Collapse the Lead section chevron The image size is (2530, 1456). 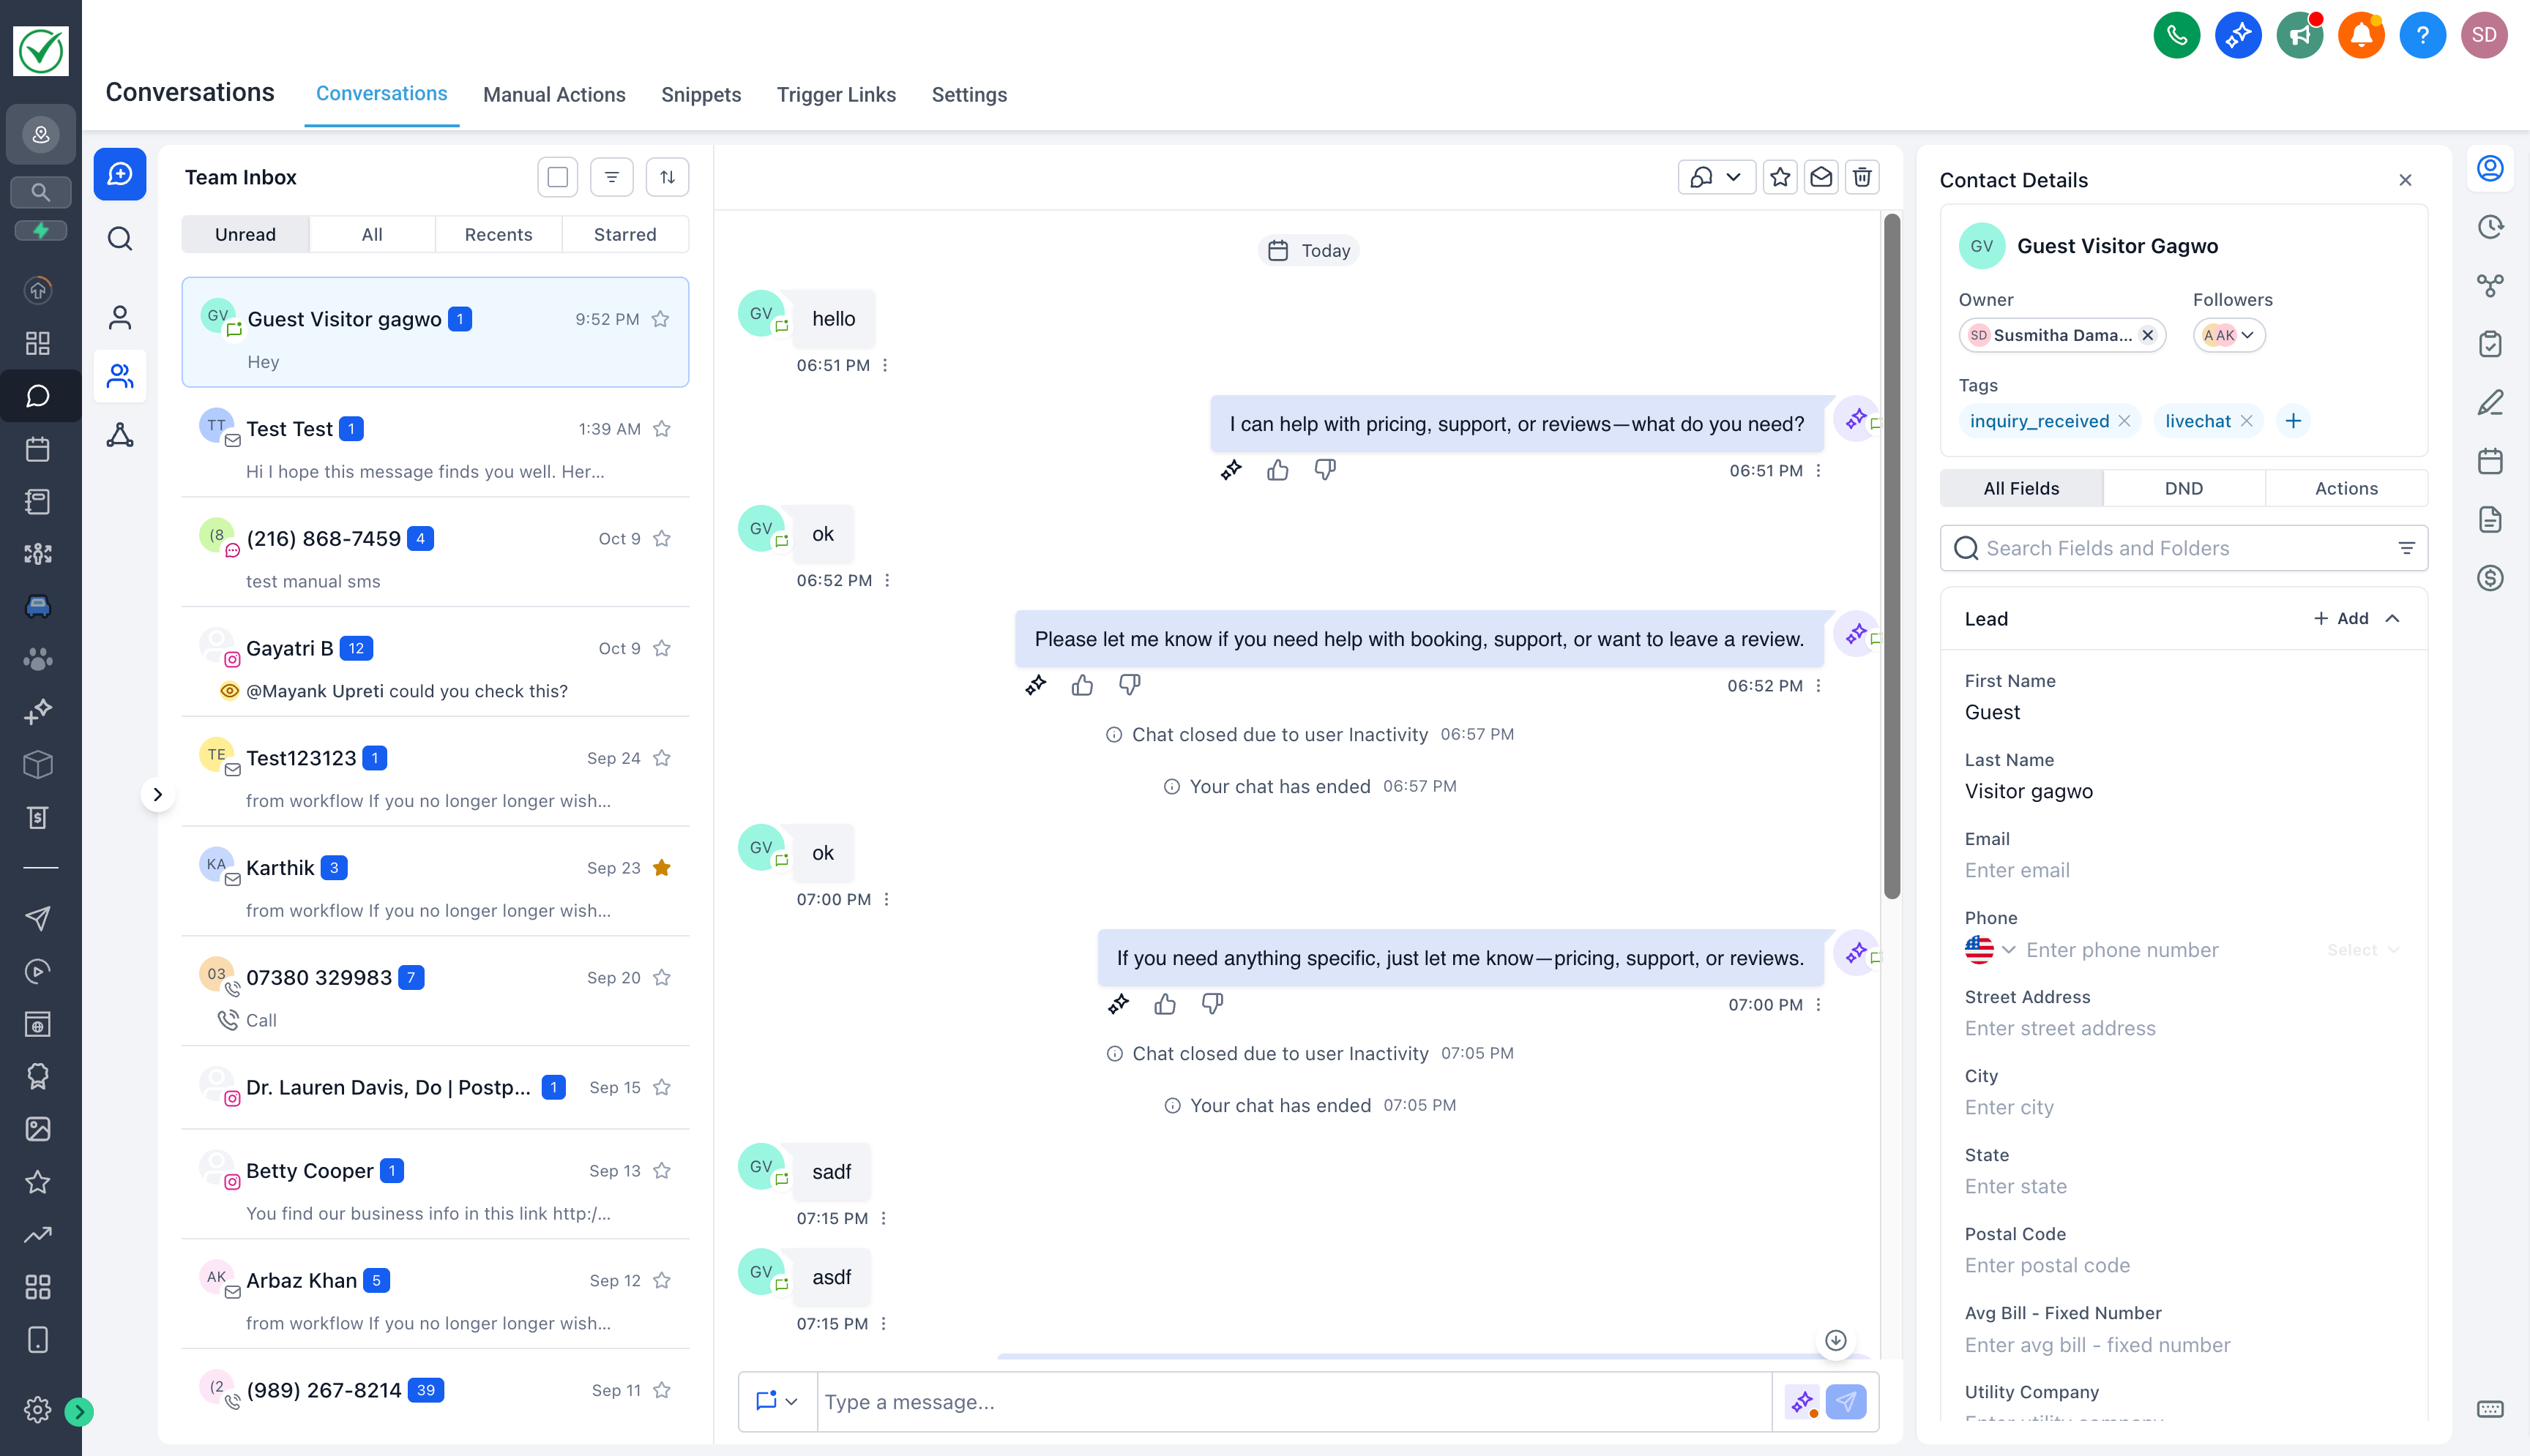pyautogui.click(x=2392, y=618)
